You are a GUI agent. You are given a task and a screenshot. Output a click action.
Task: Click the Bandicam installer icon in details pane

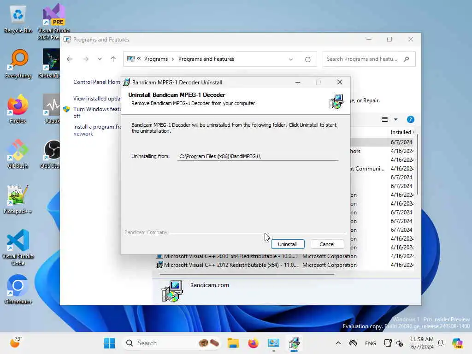coord(172,291)
